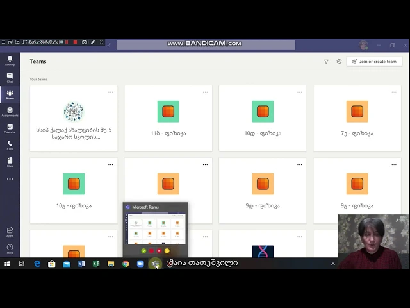Pause the Bandicam recording

click(x=67, y=42)
